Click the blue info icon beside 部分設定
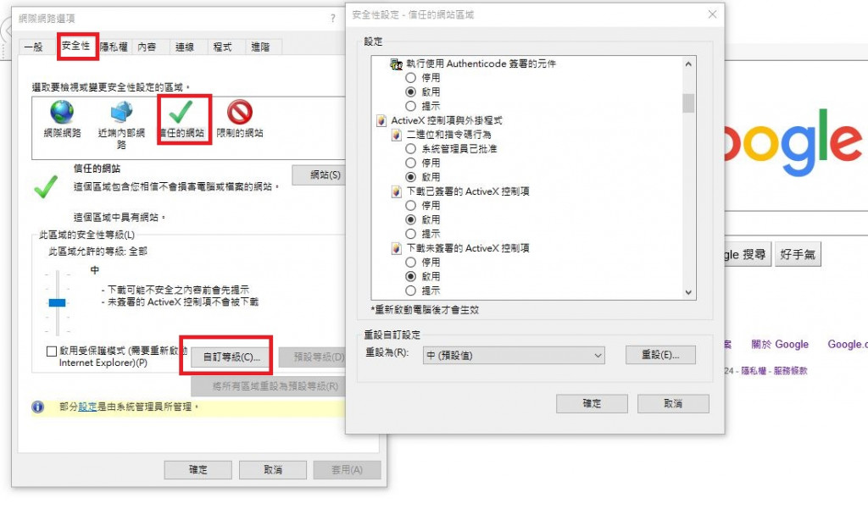Viewport: 868px width, 515px height. (x=37, y=407)
